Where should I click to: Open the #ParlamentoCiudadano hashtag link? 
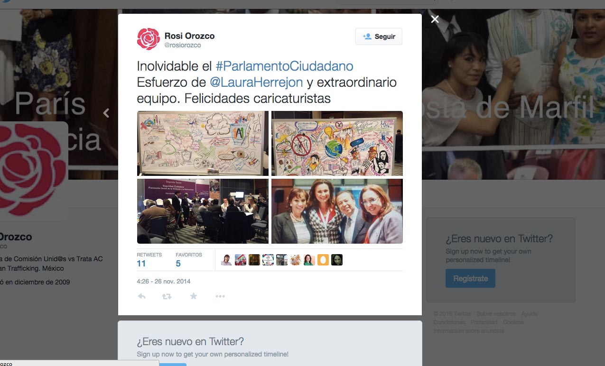[285, 66]
